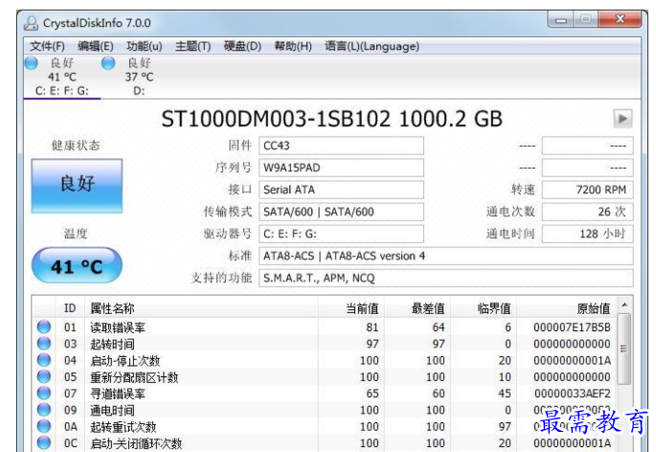Open the 硬盘(D) menu
The height and width of the screenshot is (452, 656).
pos(242,46)
